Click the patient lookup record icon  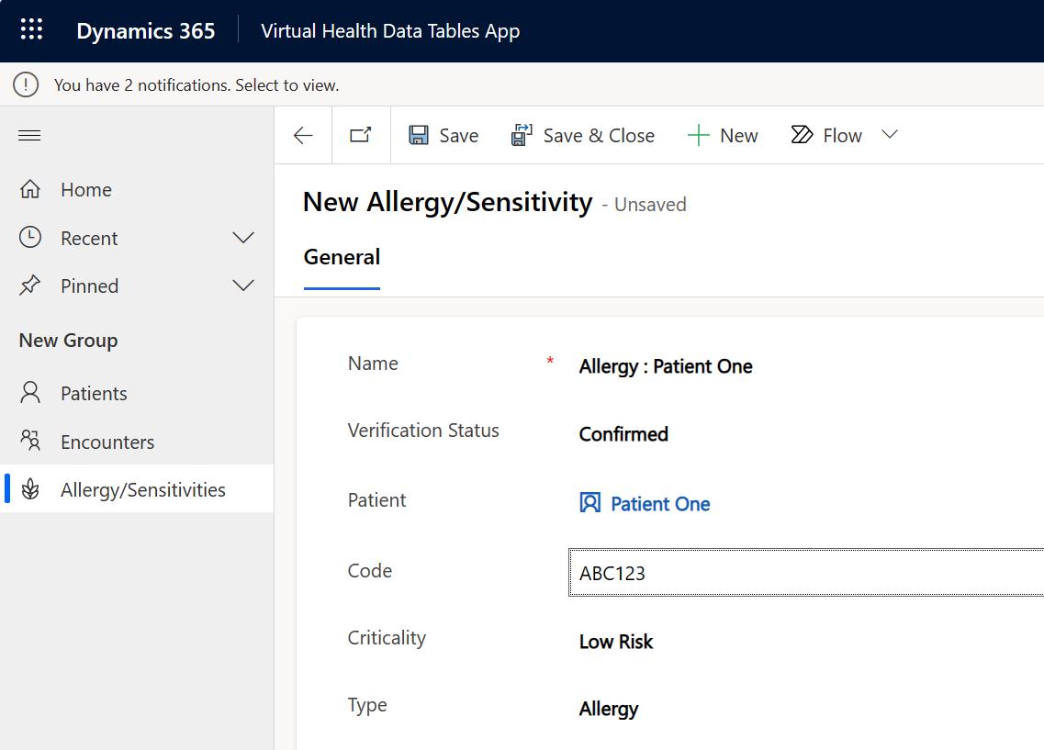[589, 502]
